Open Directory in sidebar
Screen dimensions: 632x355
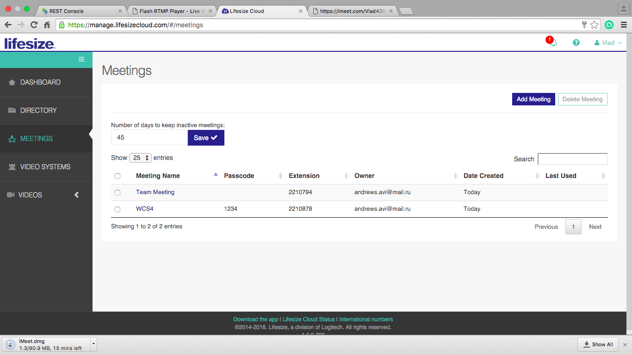point(46,110)
